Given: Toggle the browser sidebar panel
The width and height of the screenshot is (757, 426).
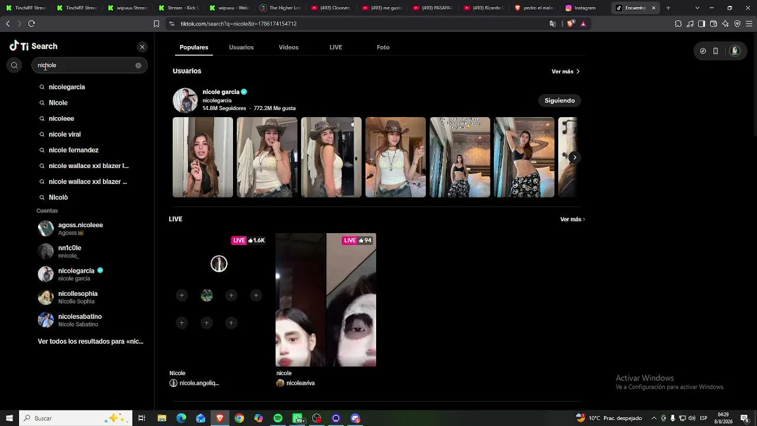Looking at the screenshot, I should pos(702,24).
